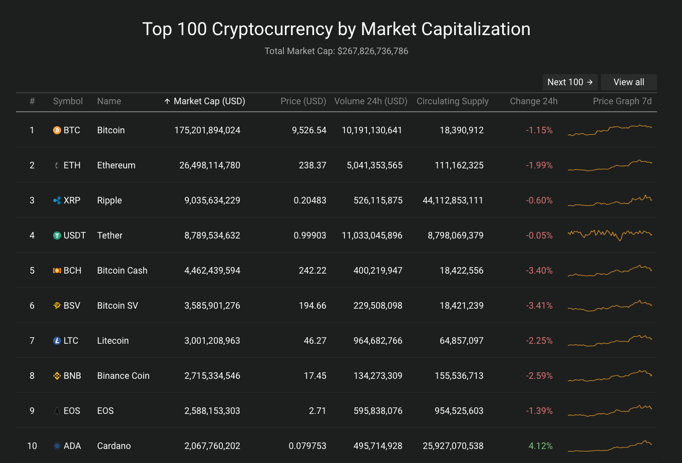Click Binance Coin's 7-day price graph
682x463 pixels.
pyautogui.click(x=610, y=376)
